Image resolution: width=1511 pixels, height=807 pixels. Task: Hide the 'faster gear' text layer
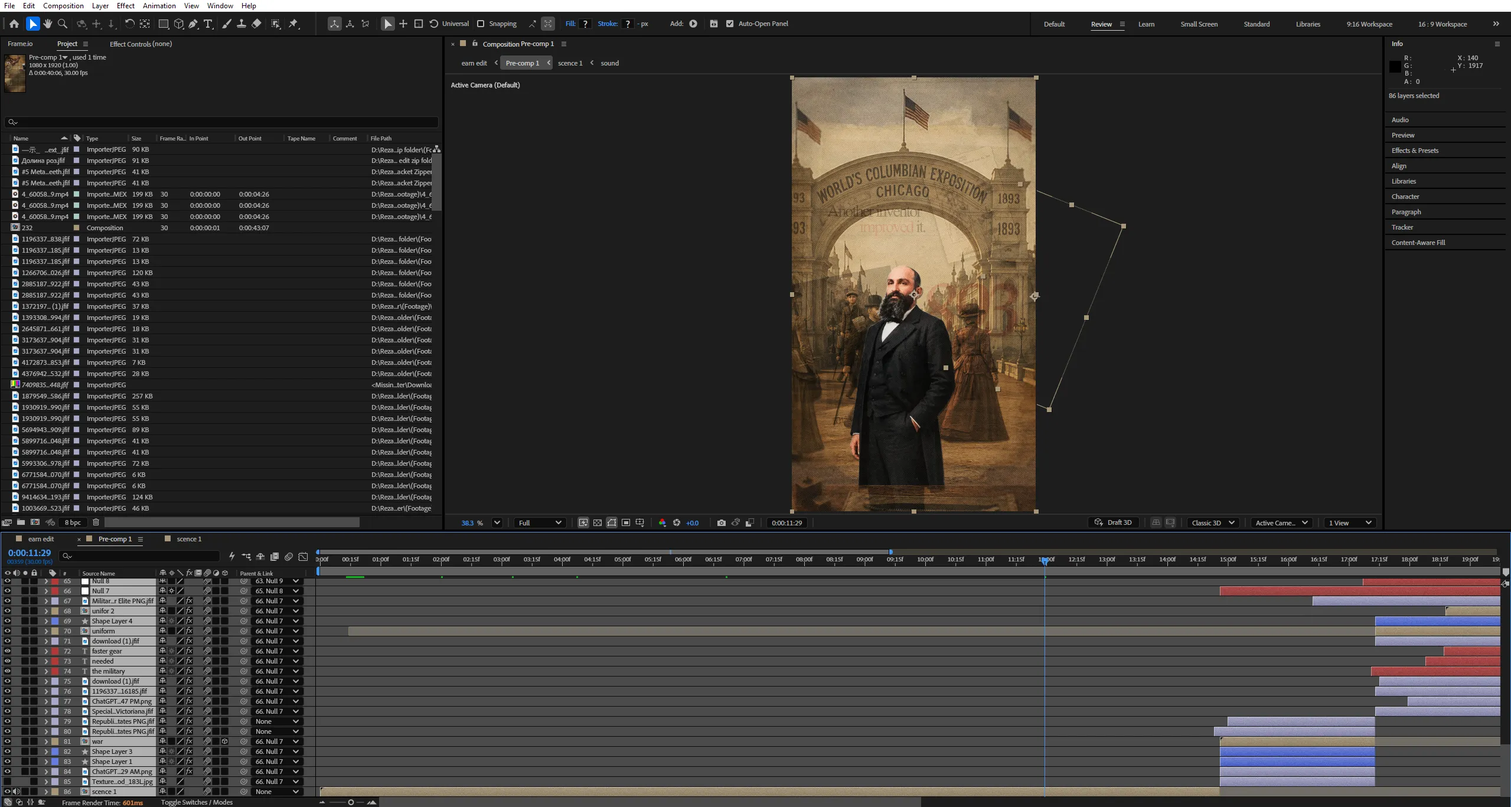tap(7, 651)
